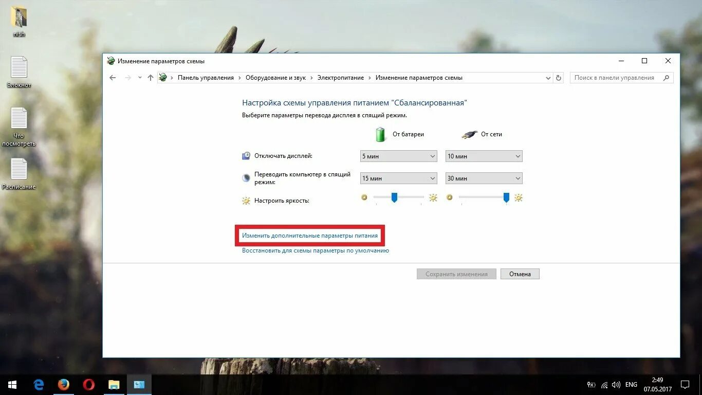Open the notification center icon
Screen dimensions: 702x395
(685, 385)
